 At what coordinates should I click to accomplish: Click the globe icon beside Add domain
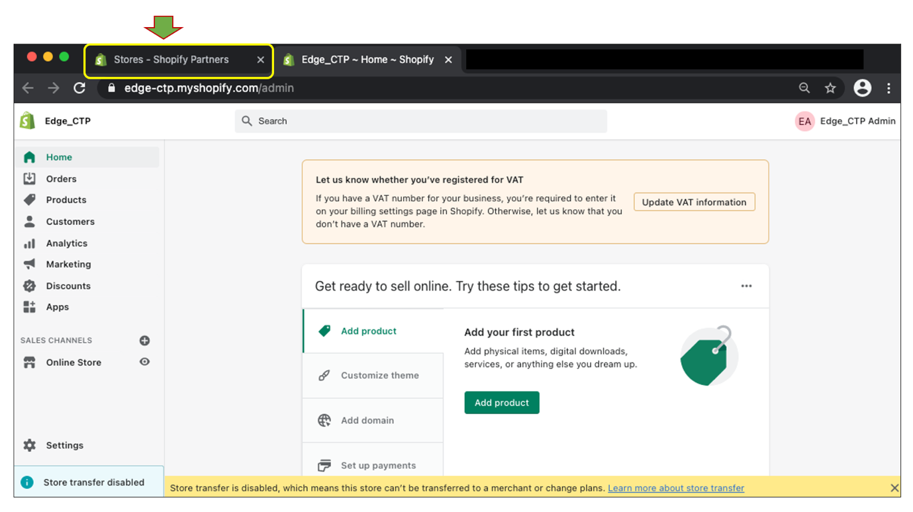[x=324, y=421]
